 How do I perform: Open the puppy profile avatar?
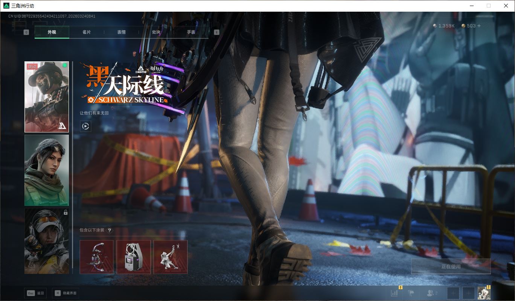point(484,293)
